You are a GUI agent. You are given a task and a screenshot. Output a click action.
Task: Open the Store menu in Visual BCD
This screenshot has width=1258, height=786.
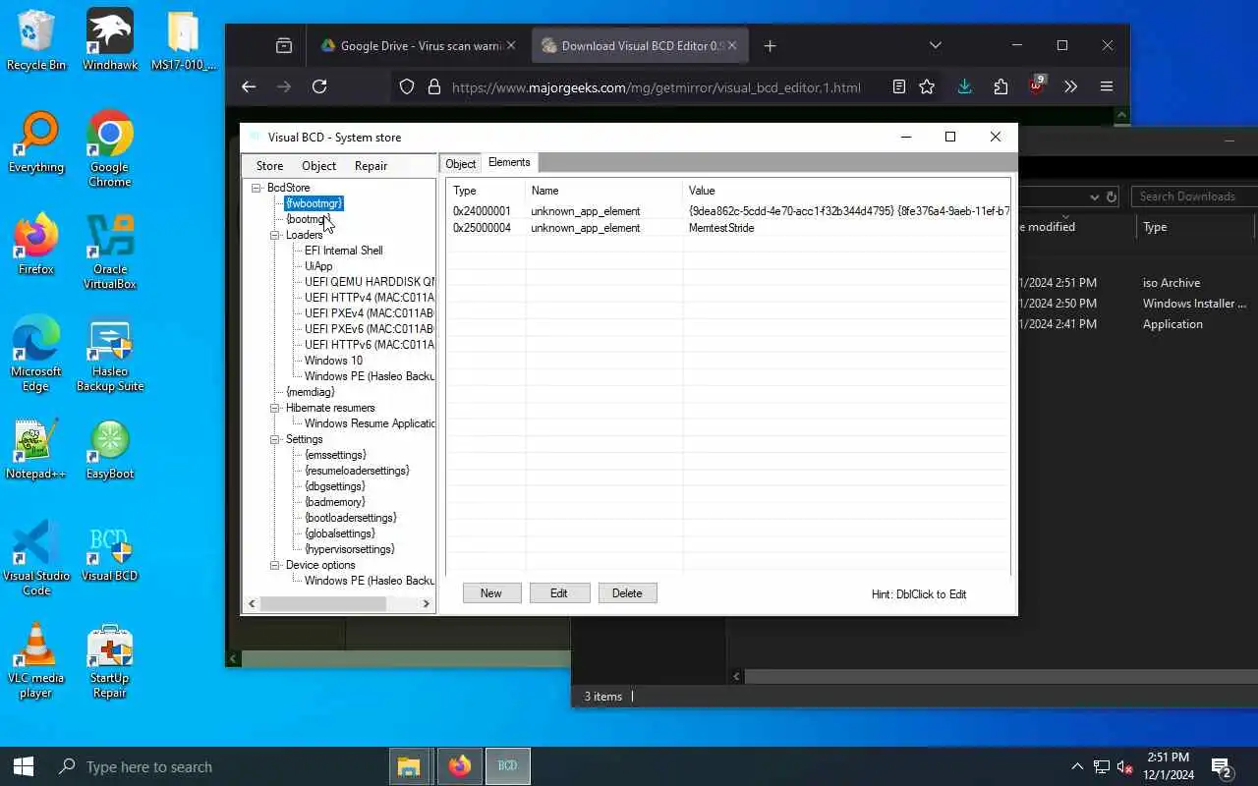269,166
